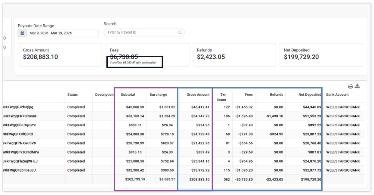
Task: Export payouts using the download icon
Action: [357, 86]
